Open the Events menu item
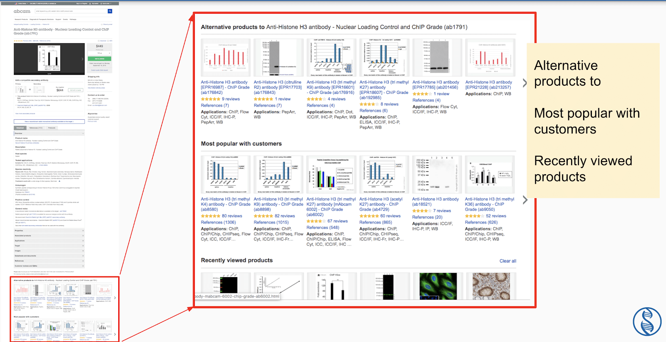The height and width of the screenshot is (342, 666). click(65, 19)
